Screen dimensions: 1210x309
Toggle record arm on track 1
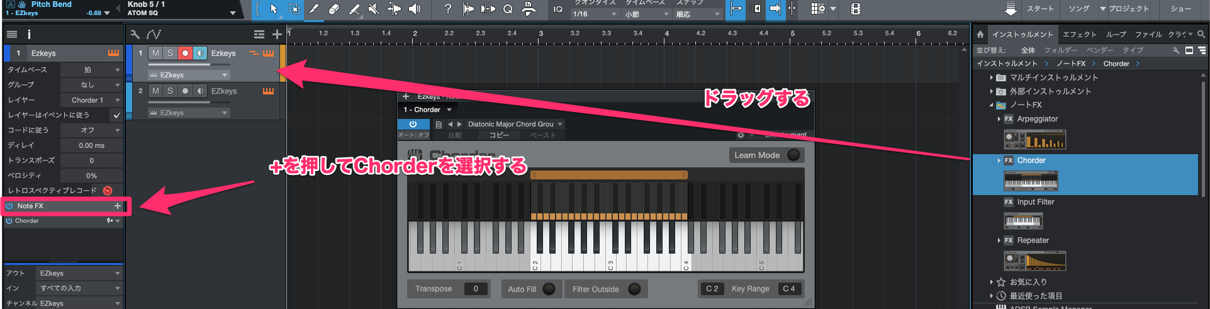click(x=185, y=53)
